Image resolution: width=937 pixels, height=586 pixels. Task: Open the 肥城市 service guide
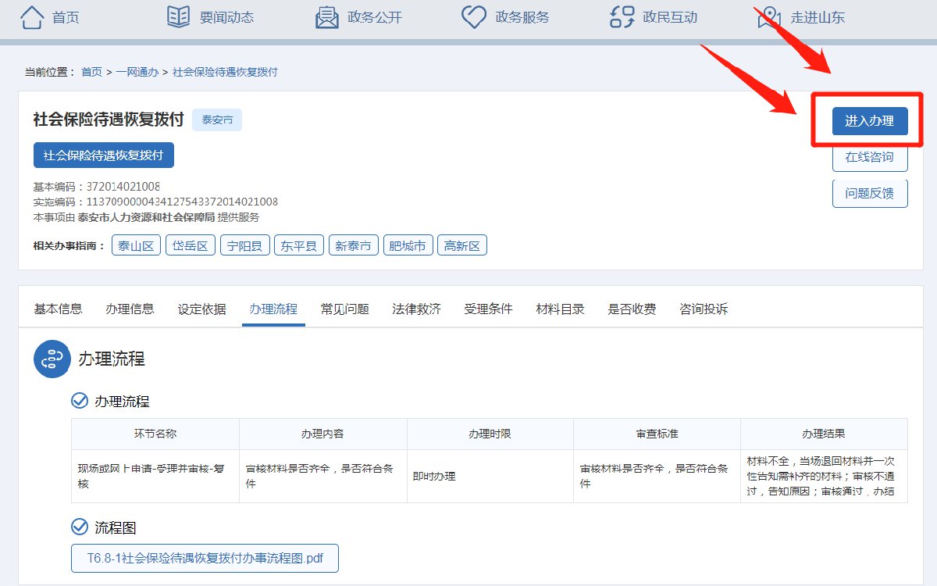click(407, 245)
